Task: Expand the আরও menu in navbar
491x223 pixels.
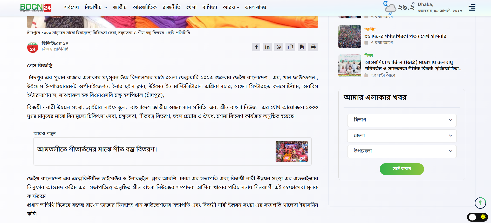Action: click(231, 7)
